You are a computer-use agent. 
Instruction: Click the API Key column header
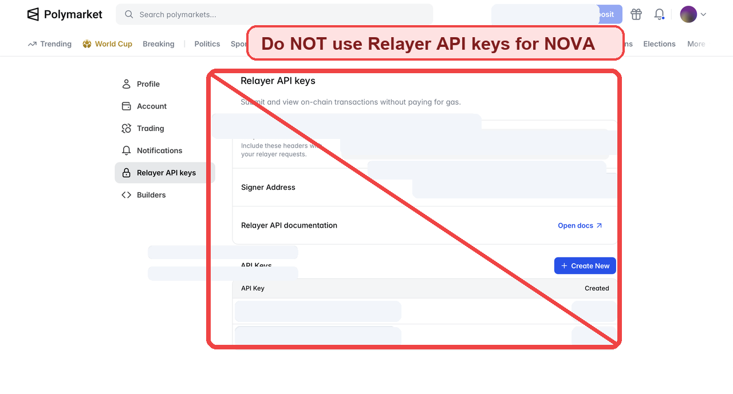[x=253, y=289]
